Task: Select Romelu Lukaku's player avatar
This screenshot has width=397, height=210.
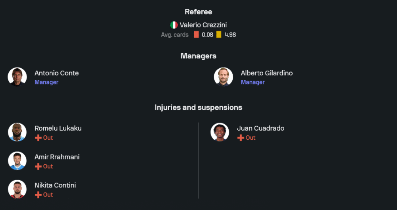Action: pyautogui.click(x=17, y=132)
